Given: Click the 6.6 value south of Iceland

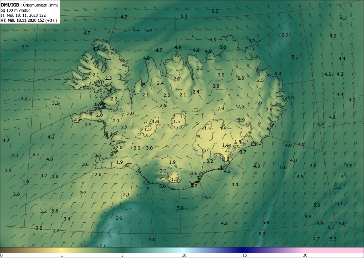Looking at the screenshot, I should [x=119, y=218].
